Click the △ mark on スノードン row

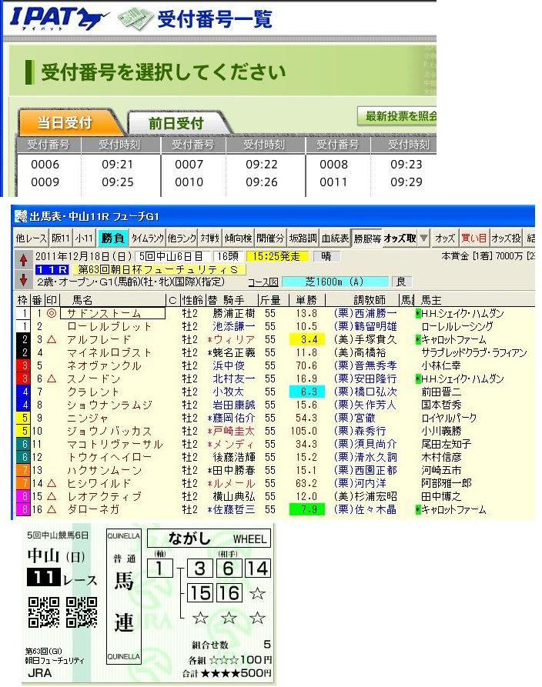tap(52, 379)
